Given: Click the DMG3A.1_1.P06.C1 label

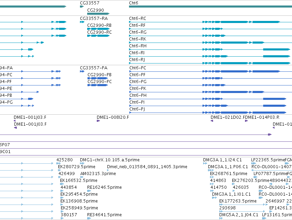Looking at the screenshot, I should pyautogui.click(x=228, y=167).
